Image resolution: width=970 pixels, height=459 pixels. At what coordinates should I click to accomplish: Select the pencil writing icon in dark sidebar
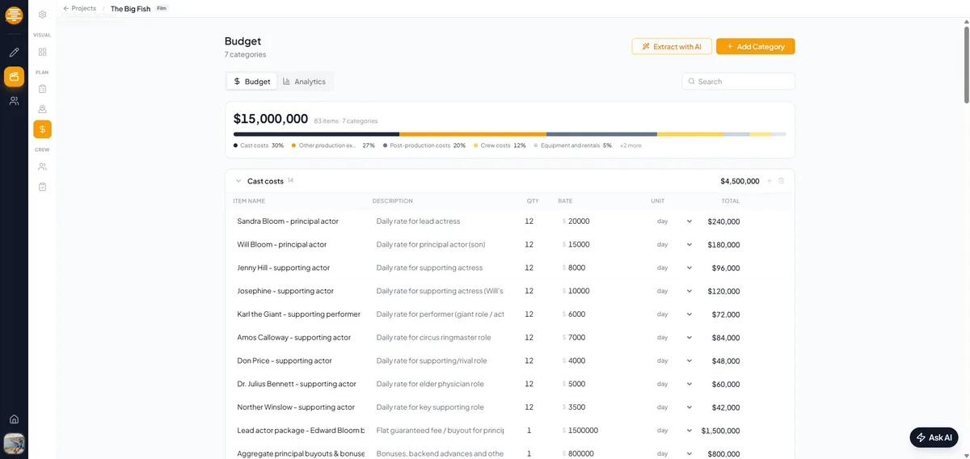(14, 53)
